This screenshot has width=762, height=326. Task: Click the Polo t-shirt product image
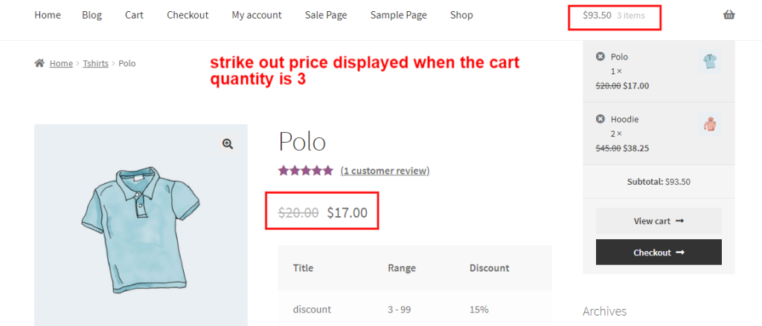coord(141,230)
